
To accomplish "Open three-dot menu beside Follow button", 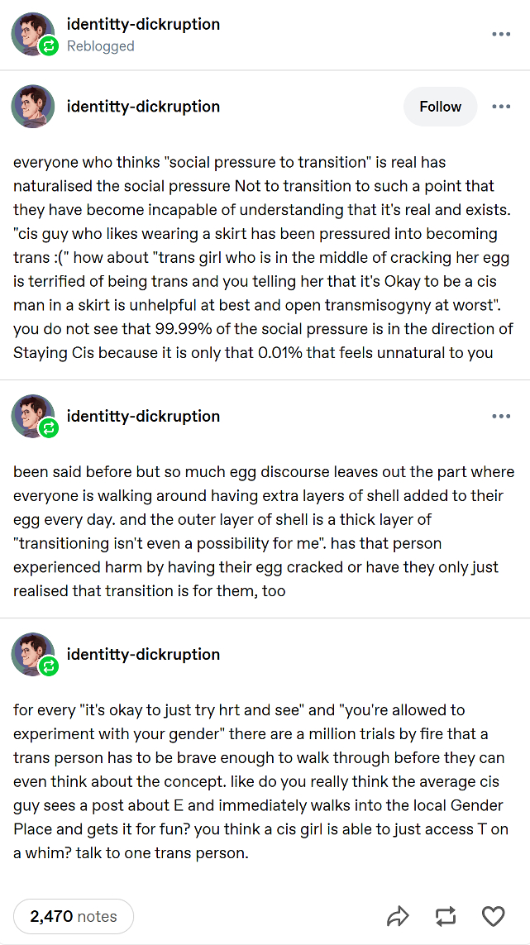I will pos(501,107).
